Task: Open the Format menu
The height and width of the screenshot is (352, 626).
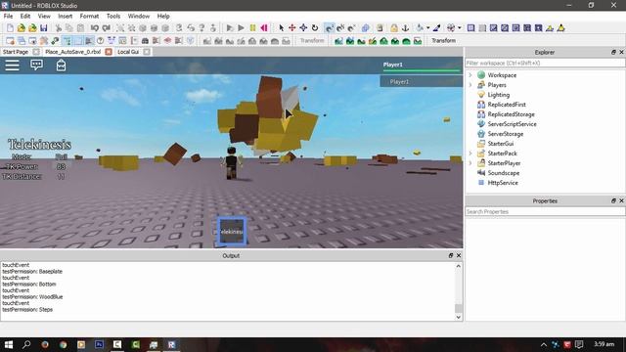Action: [89, 16]
